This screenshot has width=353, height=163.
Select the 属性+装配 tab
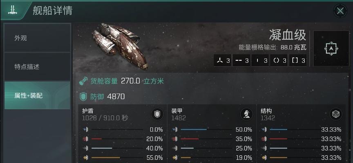pyautogui.click(x=37, y=96)
